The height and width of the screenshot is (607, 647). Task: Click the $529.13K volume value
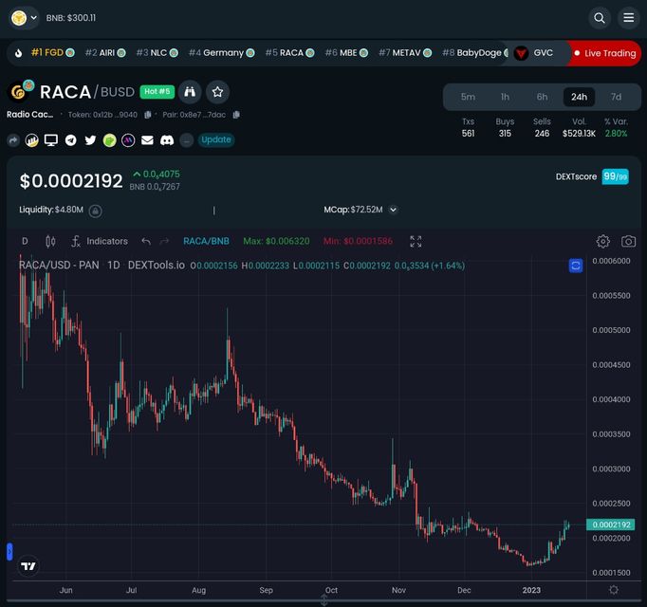579,134
